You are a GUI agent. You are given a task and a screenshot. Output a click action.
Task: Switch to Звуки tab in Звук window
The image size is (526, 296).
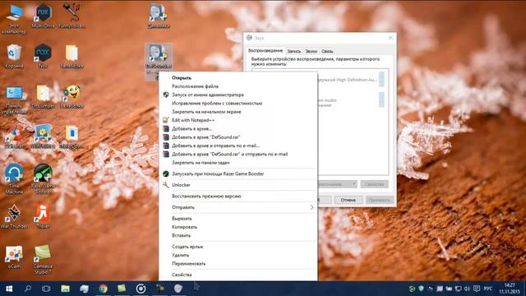(x=311, y=51)
